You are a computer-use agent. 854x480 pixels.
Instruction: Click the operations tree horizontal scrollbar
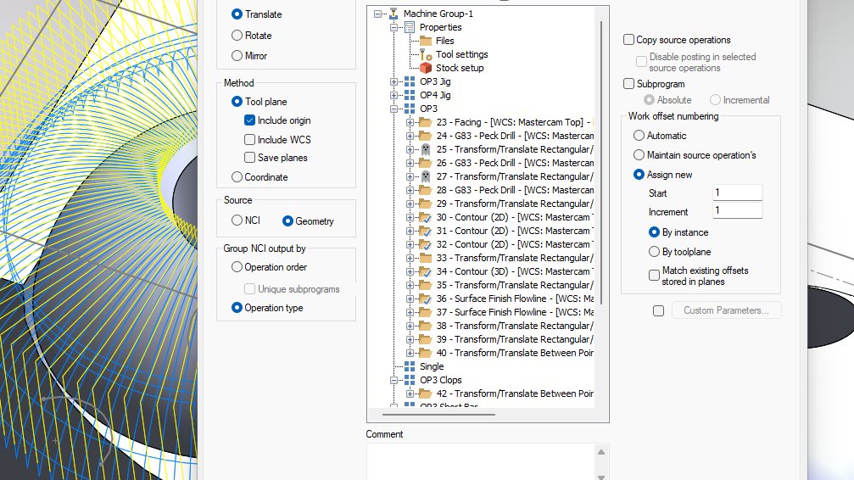coord(439,415)
